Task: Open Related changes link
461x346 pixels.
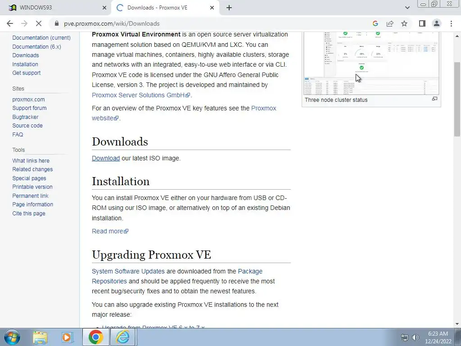Action: pos(32,169)
